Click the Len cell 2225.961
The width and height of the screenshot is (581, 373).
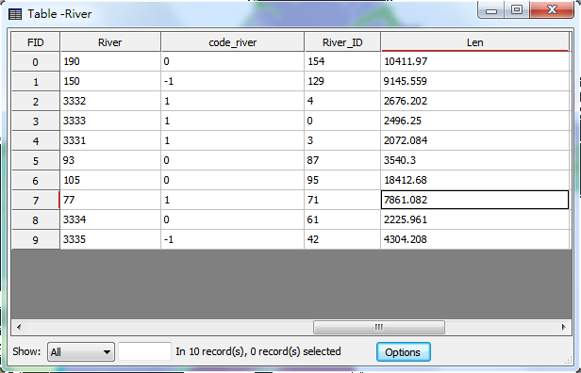tap(474, 219)
